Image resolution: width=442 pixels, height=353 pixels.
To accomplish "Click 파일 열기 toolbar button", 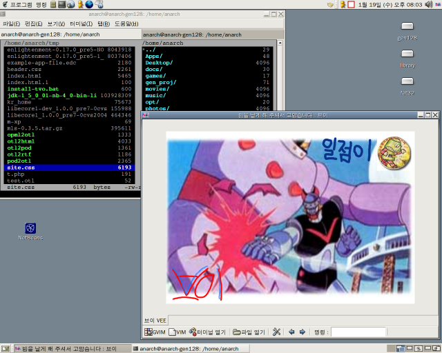I will pyautogui.click(x=249, y=332).
